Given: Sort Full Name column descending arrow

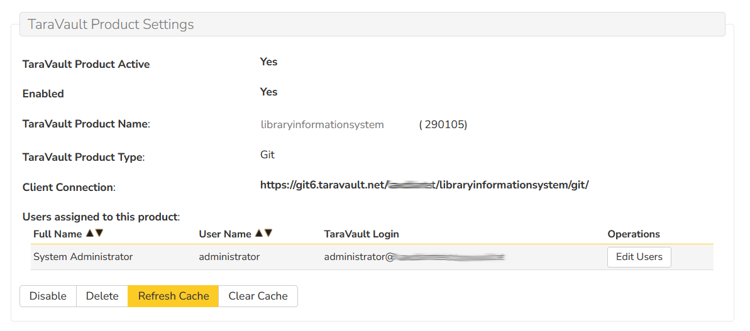Looking at the screenshot, I should tap(99, 234).
